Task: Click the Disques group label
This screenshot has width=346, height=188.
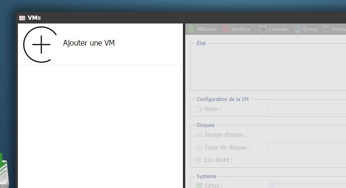Action: [206, 125]
